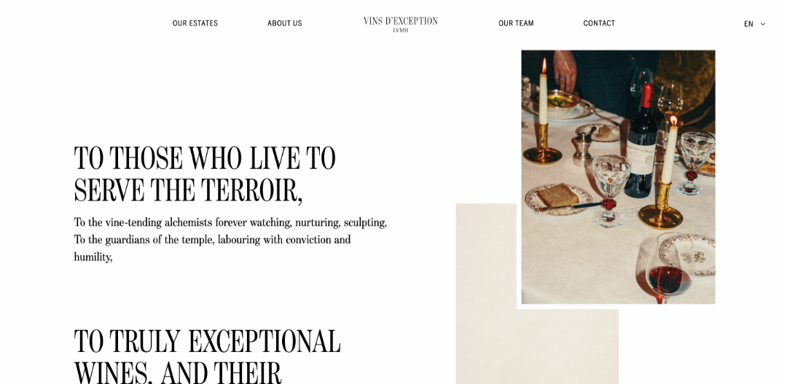Expand the language chevron arrow
Image resolution: width=787 pixels, height=384 pixels.
tap(763, 24)
